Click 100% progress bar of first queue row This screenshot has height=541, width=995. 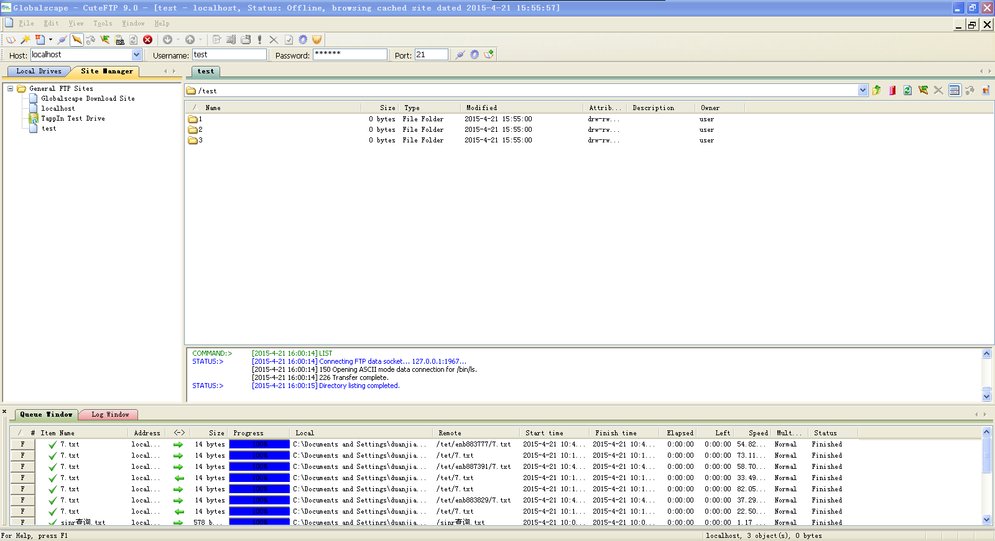click(x=259, y=445)
